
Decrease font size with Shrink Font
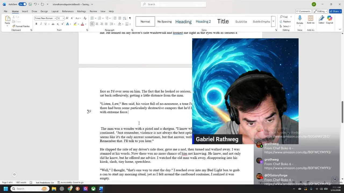[72, 18]
